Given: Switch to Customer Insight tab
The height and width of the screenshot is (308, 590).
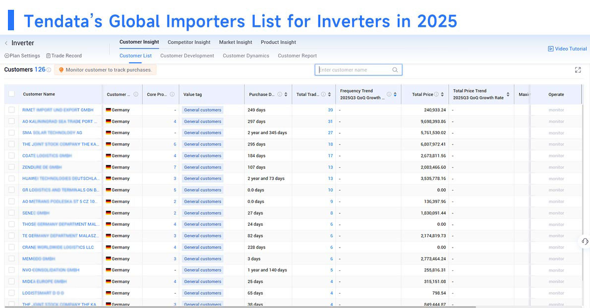Looking at the screenshot, I should 139,42.
